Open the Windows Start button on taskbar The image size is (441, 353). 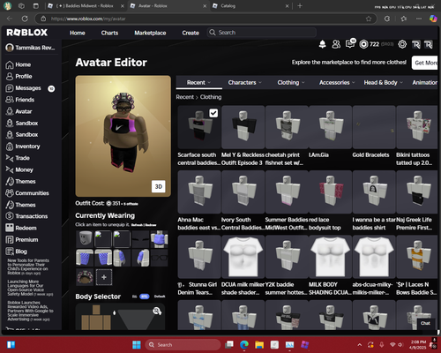[x=137, y=344]
